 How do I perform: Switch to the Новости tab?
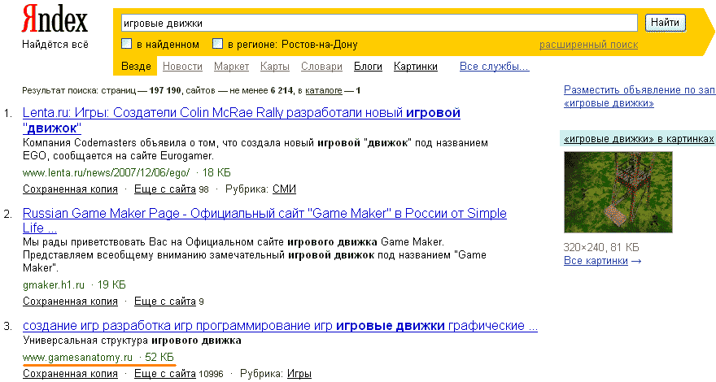pyautogui.click(x=182, y=67)
